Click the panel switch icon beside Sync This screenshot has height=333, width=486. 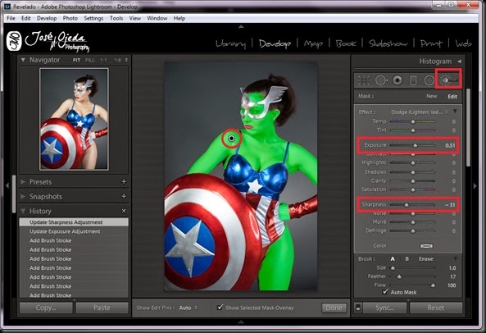[357, 308]
